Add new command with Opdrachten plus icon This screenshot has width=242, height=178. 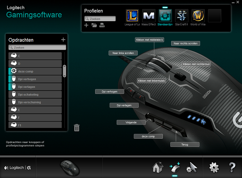coord(63,40)
